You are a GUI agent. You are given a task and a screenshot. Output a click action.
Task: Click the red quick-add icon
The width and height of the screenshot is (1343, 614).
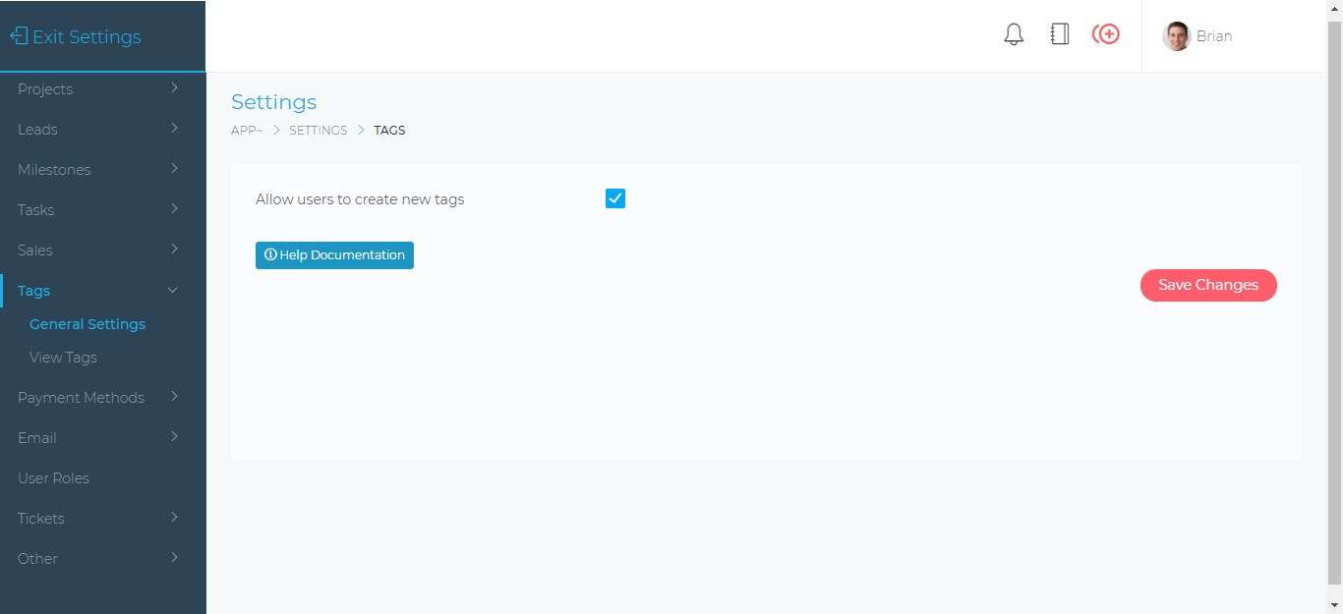(x=1106, y=34)
